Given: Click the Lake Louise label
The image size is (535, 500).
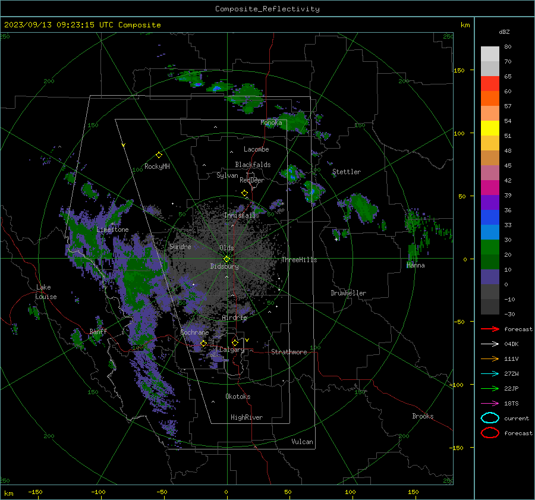Looking at the screenshot, I should (46, 292).
